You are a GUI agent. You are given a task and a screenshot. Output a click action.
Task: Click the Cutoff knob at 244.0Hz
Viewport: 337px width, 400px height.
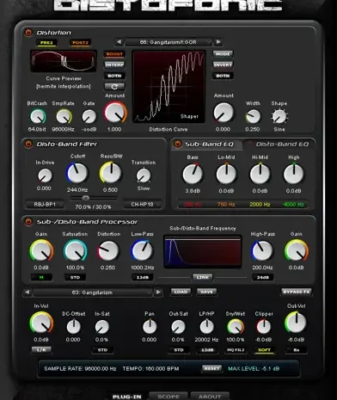point(77,173)
